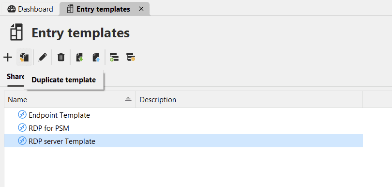Viewport: 392px width, 187px height.
Task: Expand all groups with green plus icon
Action: click(x=114, y=57)
